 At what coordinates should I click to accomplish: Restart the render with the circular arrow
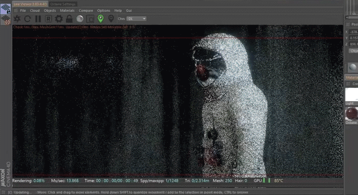click(x=28, y=19)
